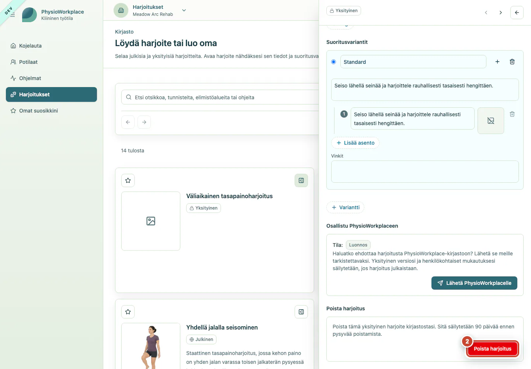This screenshot has width=531, height=369.
Task: Open detail panel for Yhdellä jalalla seisominen
Action: point(301,312)
